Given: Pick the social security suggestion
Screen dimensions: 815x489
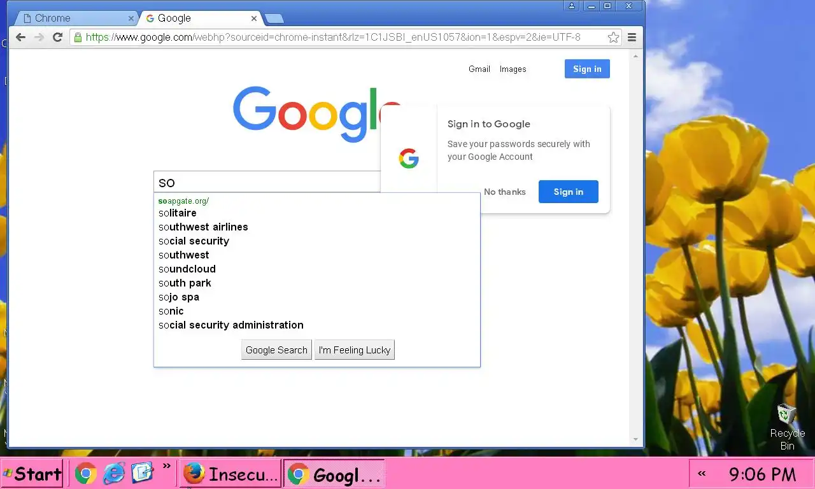Looking at the screenshot, I should click(316, 241).
